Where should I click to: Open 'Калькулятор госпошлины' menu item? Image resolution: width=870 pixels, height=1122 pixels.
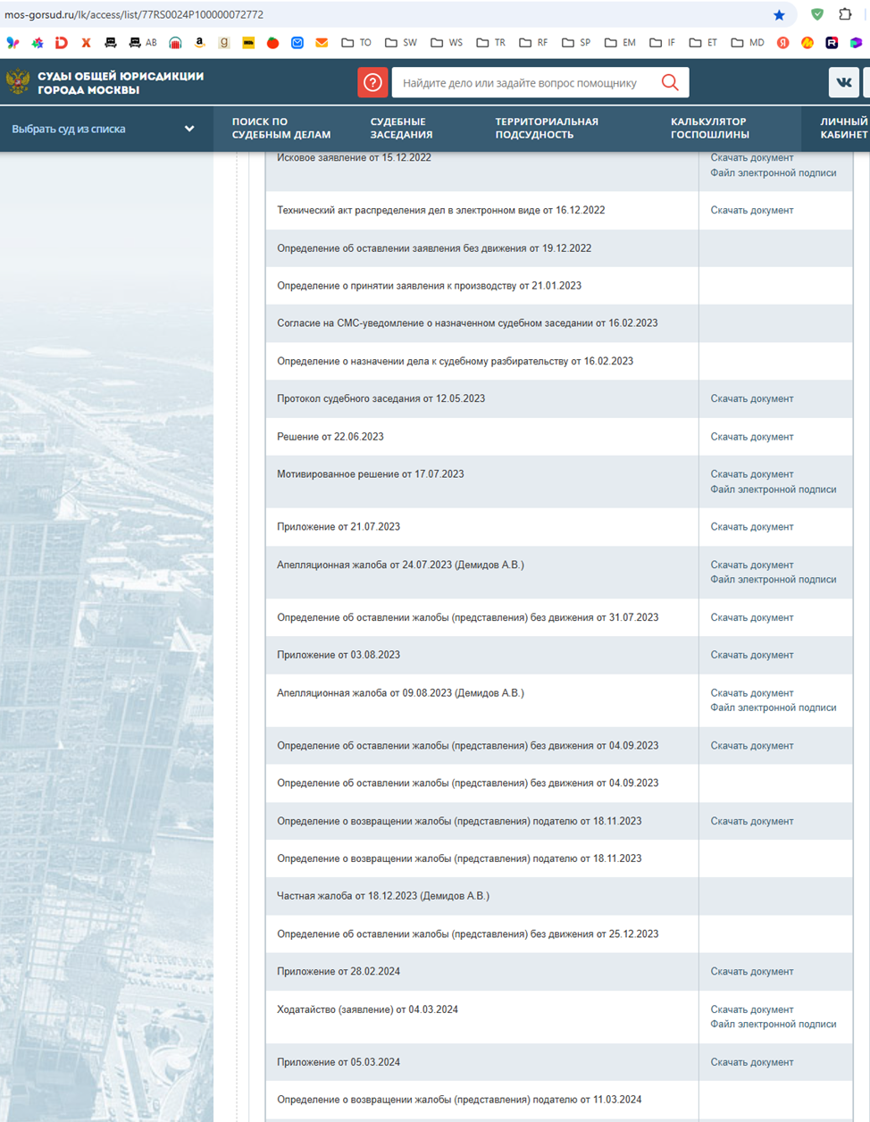710,128
